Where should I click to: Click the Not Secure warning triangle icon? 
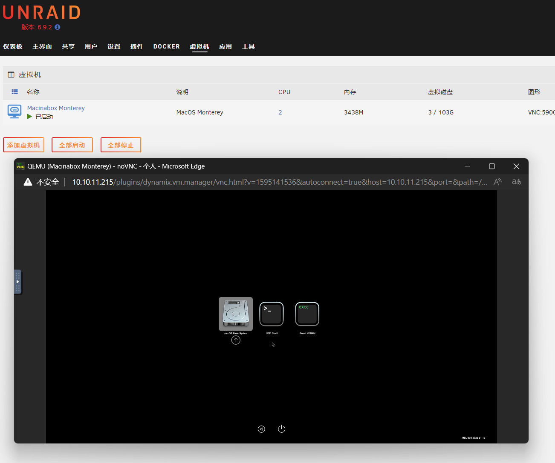pos(28,182)
